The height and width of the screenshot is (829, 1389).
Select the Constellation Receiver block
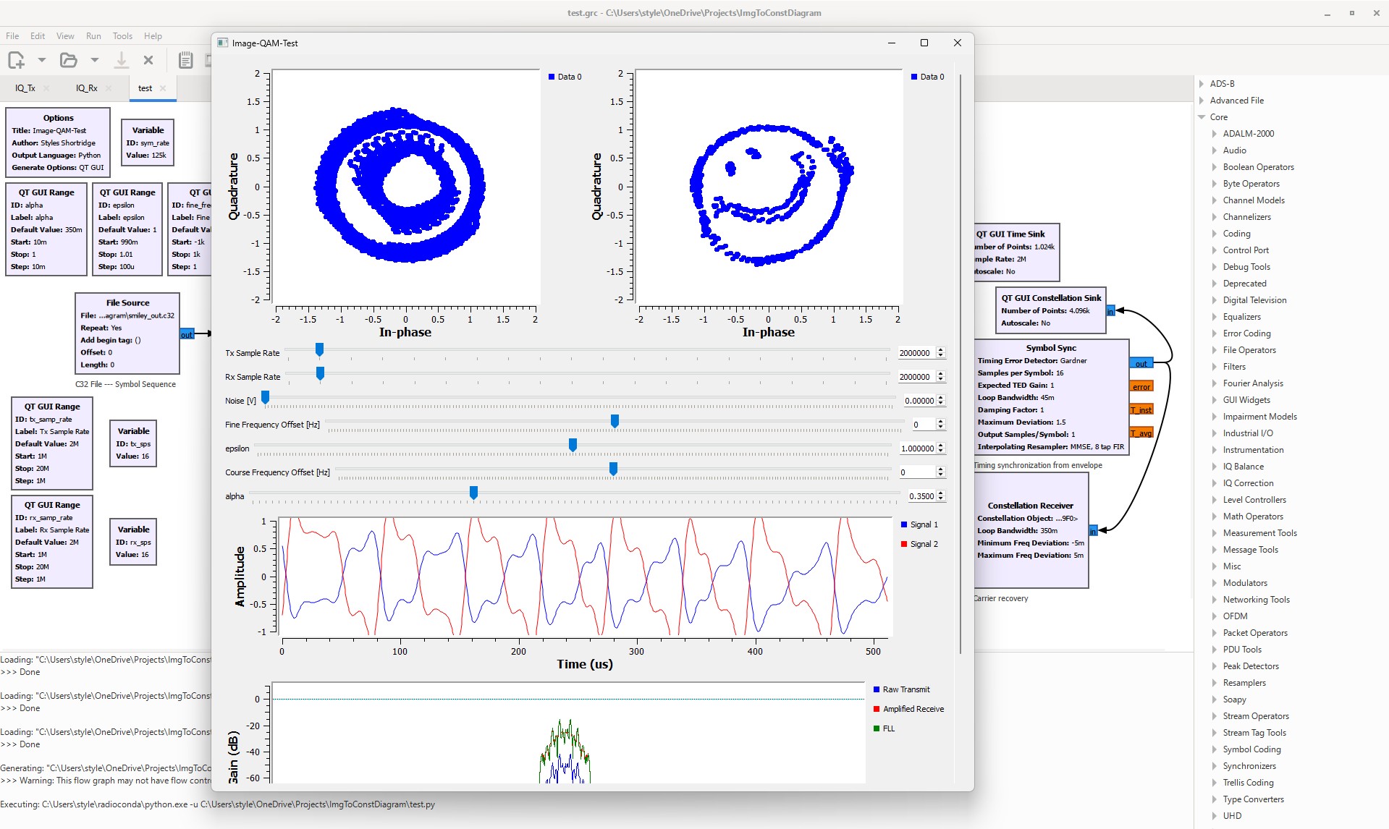click(1031, 530)
